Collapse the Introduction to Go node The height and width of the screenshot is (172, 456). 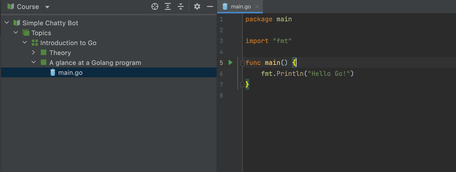click(x=25, y=43)
